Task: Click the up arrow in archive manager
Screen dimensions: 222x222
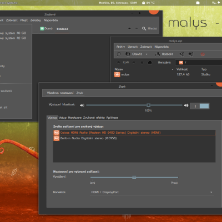Action: (142, 63)
